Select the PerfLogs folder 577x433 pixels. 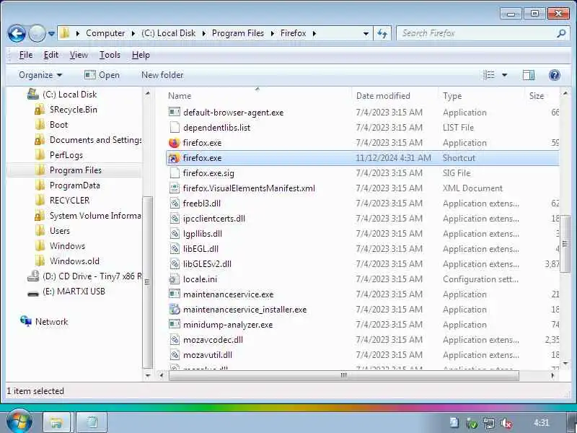[x=66, y=155]
